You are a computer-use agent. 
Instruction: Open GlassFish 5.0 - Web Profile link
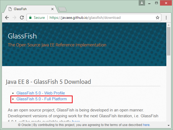tap(41, 93)
